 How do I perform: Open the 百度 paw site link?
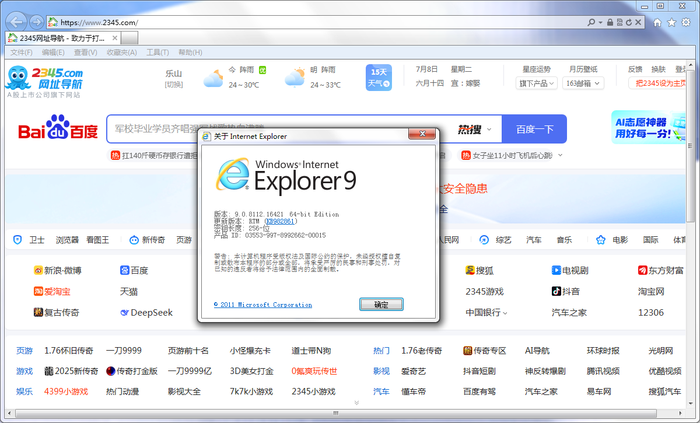tap(134, 270)
